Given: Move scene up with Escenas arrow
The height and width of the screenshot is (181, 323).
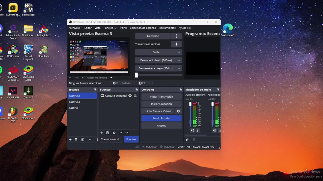Looking at the screenshot, I should [x=90, y=140].
